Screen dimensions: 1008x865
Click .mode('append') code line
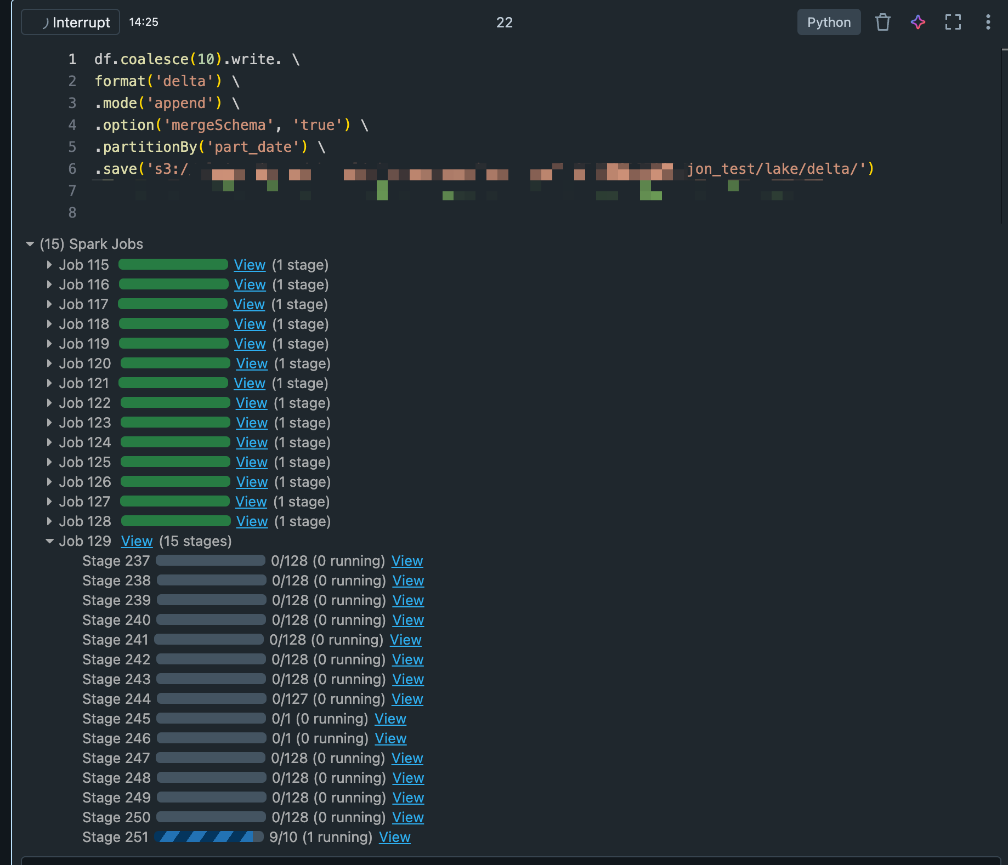(x=167, y=103)
